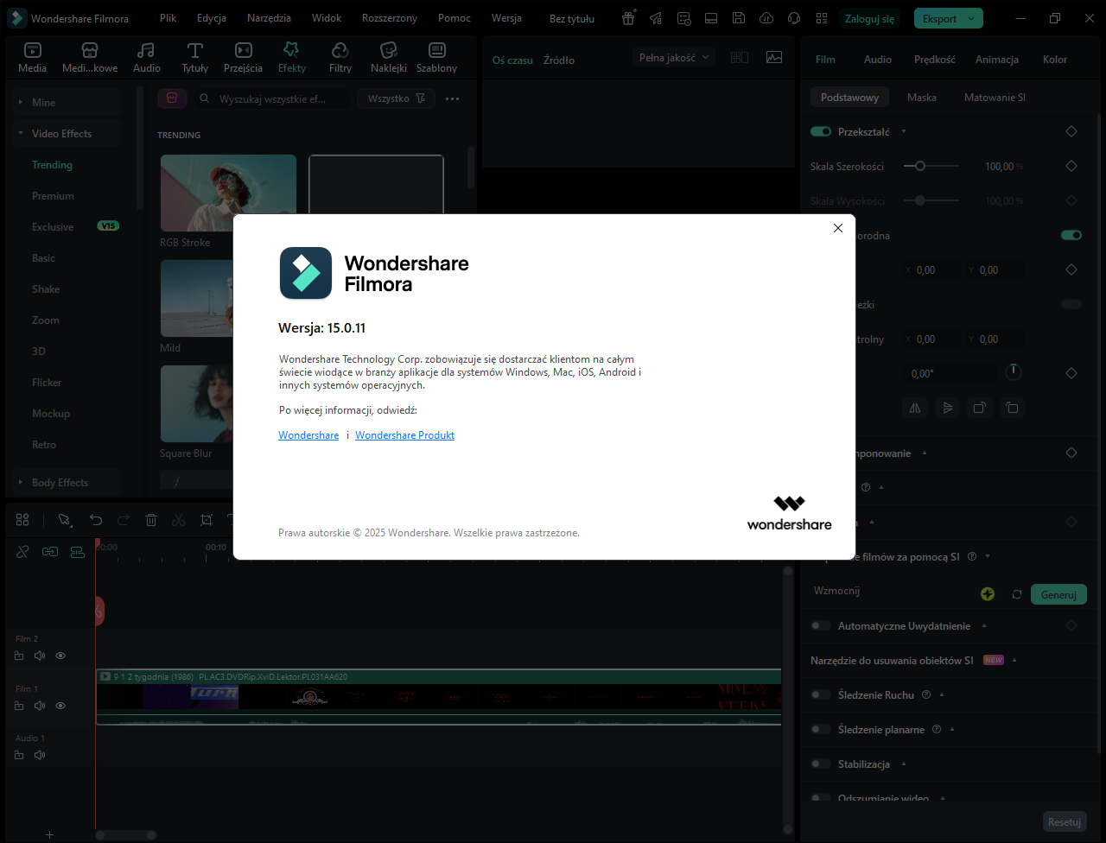Click the crop tool in timeline toolbar
Image resolution: width=1106 pixels, height=843 pixels.
click(x=207, y=520)
